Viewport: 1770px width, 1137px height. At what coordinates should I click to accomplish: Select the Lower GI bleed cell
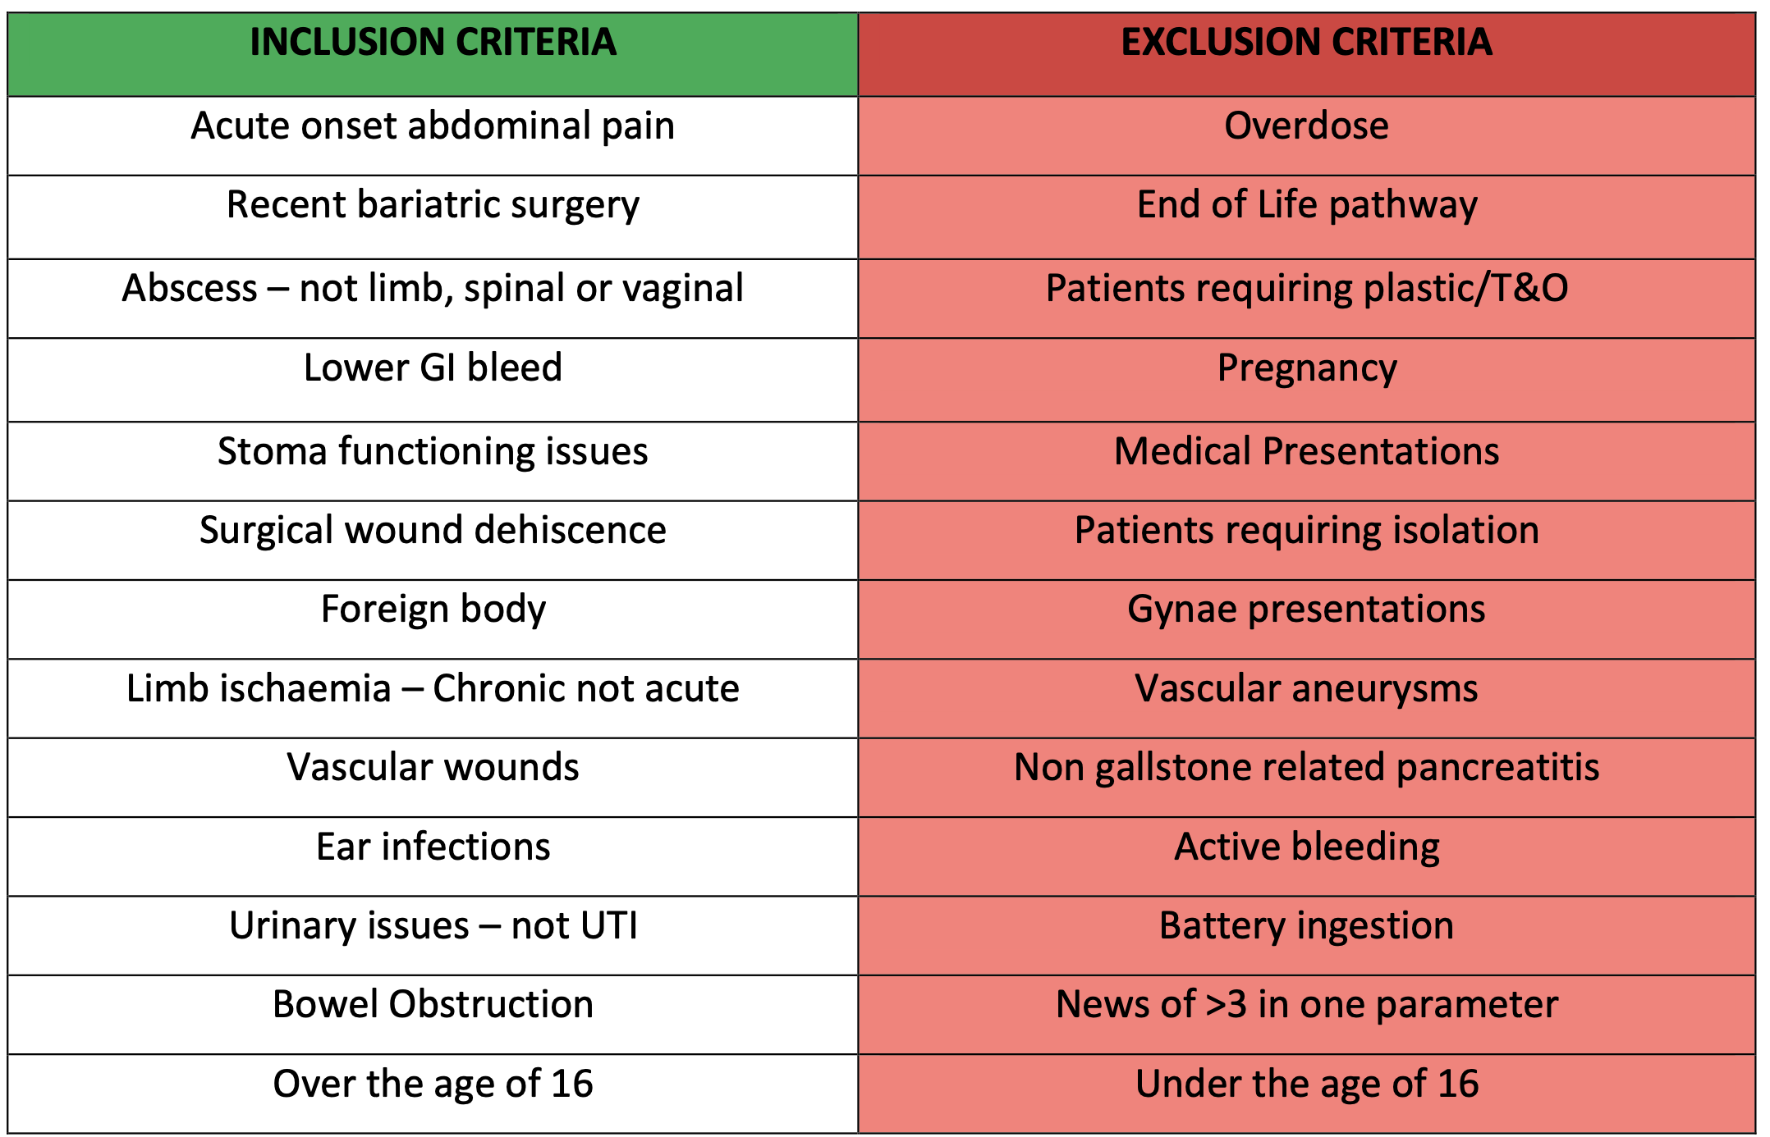[x=433, y=368]
